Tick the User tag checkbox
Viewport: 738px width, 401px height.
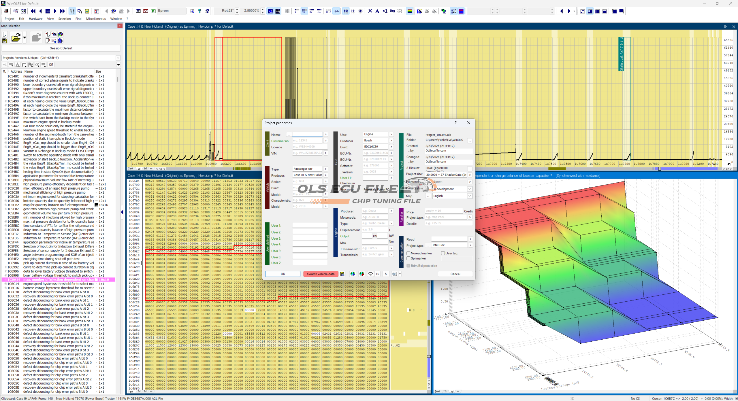(x=443, y=253)
